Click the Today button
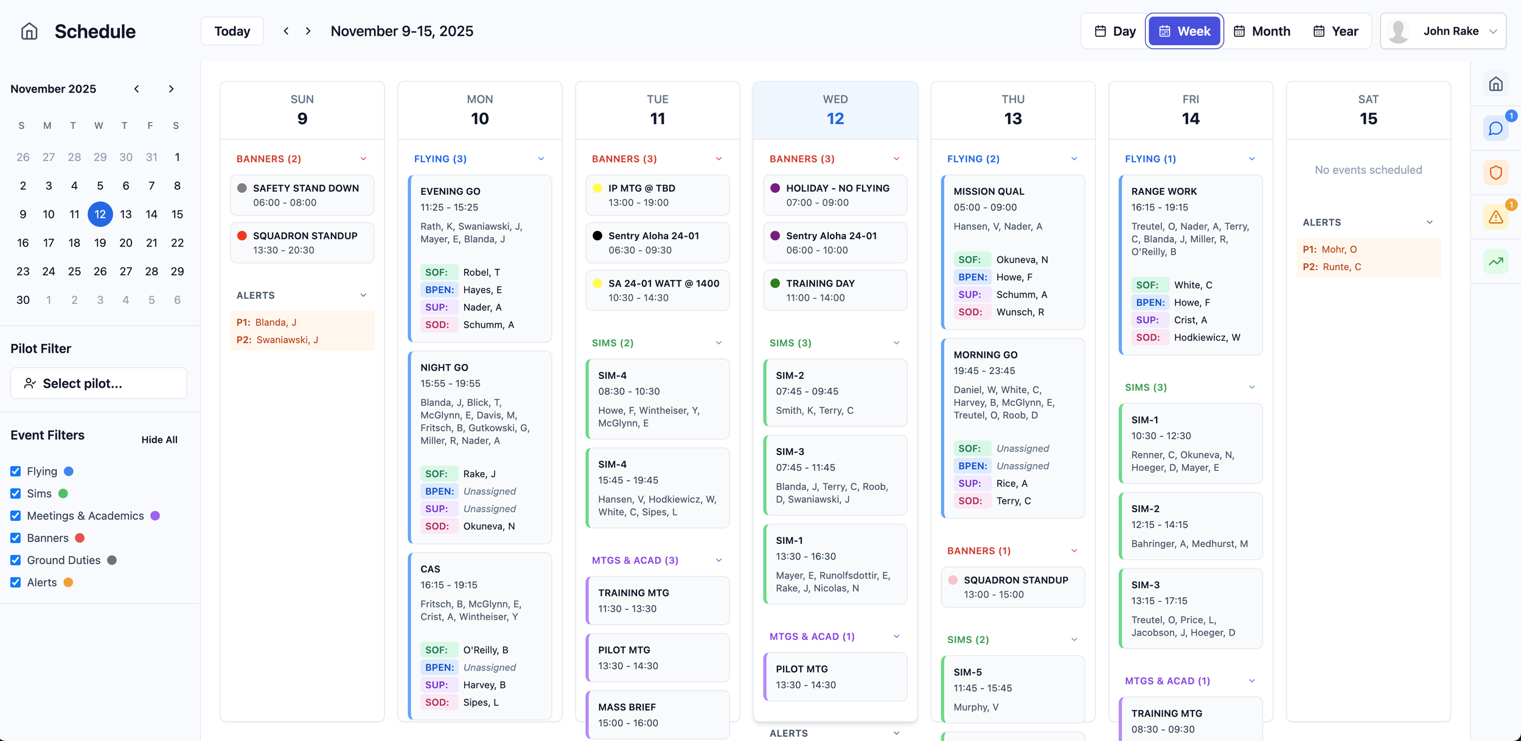 (x=232, y=31)
